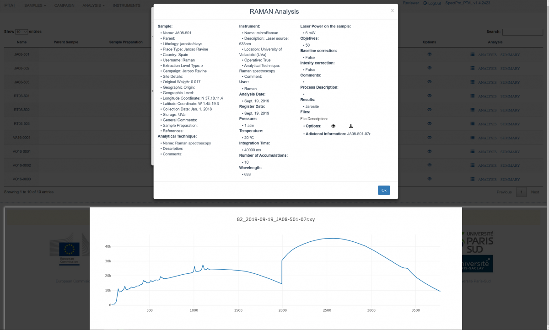Screen dimensions: 549x330
Task: Click the chart title 82_2019-09-19_JA08-501-07r.xy
Action: click(276, 219)
